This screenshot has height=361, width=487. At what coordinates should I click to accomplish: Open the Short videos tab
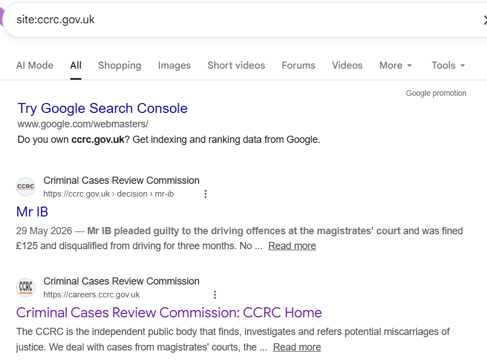tap(236, 65)
